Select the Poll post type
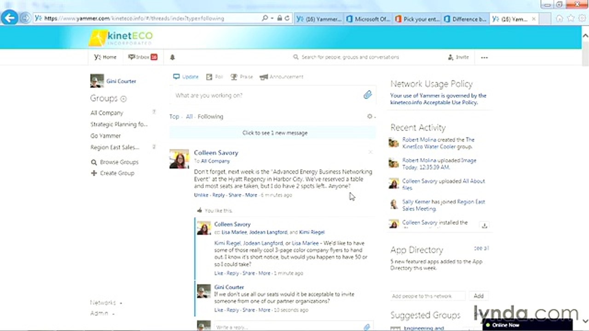Viewport: 589px width, 331px height. (214, 77)
